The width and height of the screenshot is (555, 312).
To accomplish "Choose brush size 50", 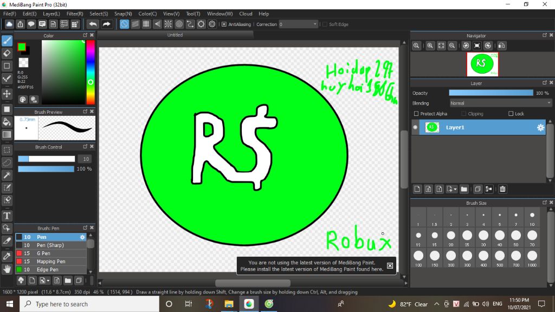I will click(516, 237).
